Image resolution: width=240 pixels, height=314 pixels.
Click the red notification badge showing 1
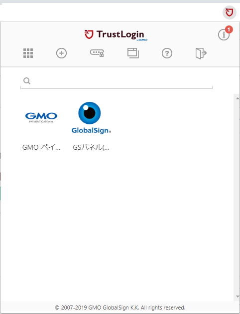point(229,29)
